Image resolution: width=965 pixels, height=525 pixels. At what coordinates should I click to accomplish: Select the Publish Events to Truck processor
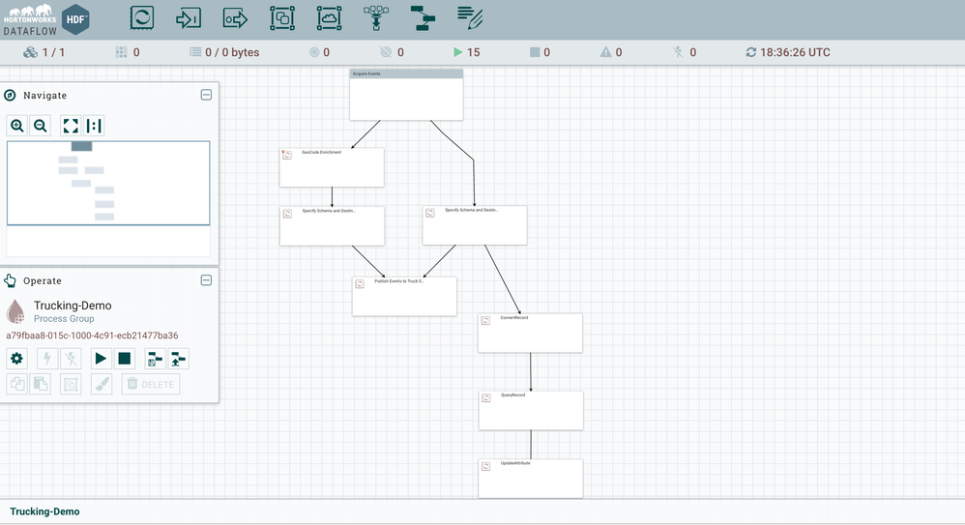(404, 297)
